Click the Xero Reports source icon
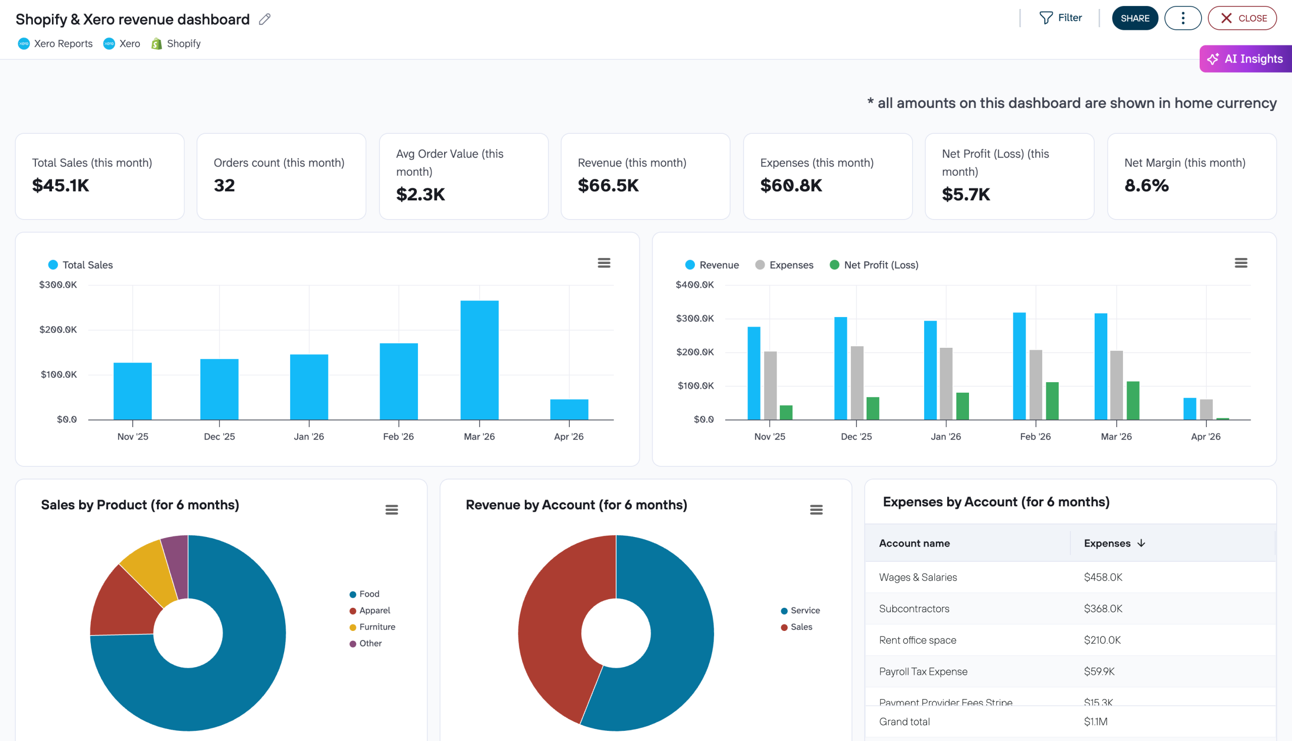This screenshot has width=1292, height=741. 23,44
